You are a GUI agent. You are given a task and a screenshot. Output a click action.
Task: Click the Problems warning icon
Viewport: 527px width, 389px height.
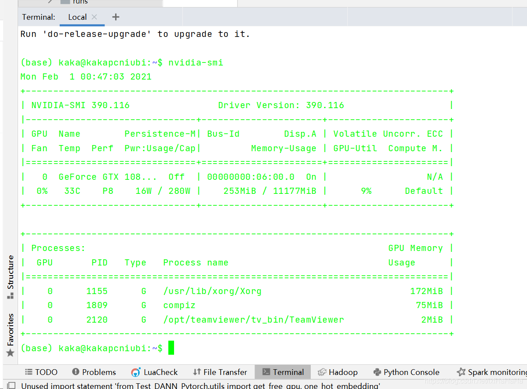(x=76, y=371)
